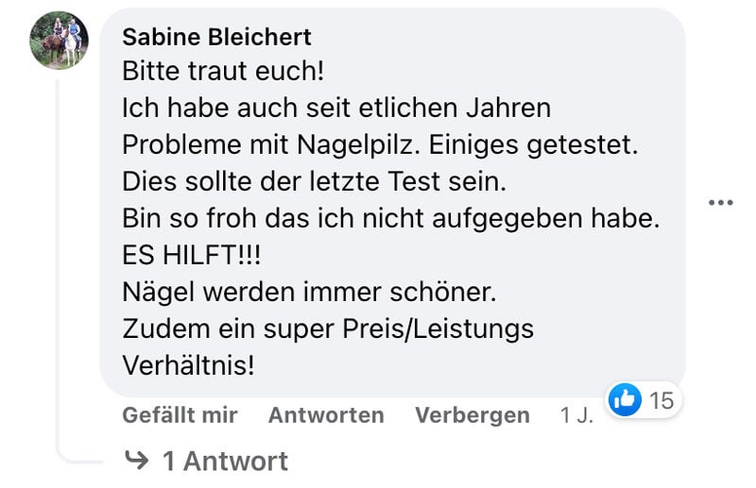Show who reacted via the 15 count
This screenshot has width=756, height=488.
pos(661,400)
